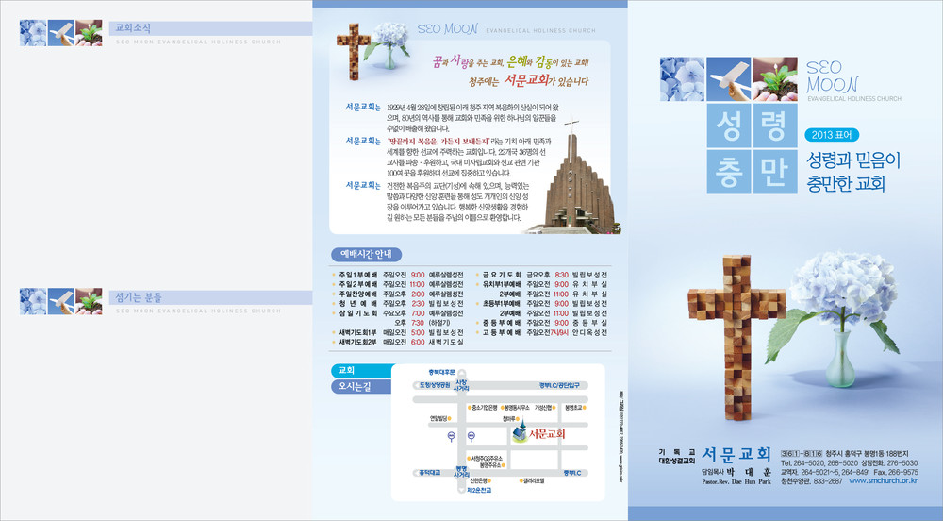Screen dimensions: 943x521
Task: Select the 섬기는 분들 section heading
Action: (x=138, y=294)
